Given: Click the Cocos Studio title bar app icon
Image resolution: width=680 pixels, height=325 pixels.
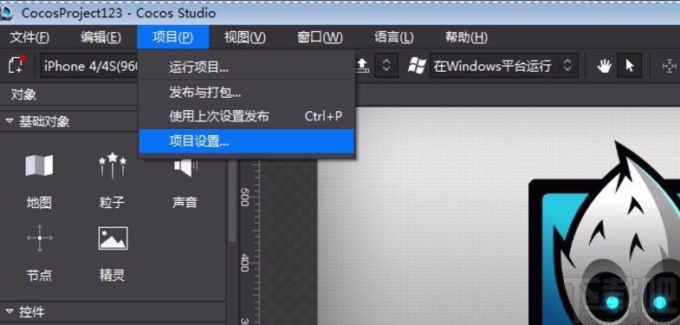Looking at the screenshot, I should coord(6,13).
